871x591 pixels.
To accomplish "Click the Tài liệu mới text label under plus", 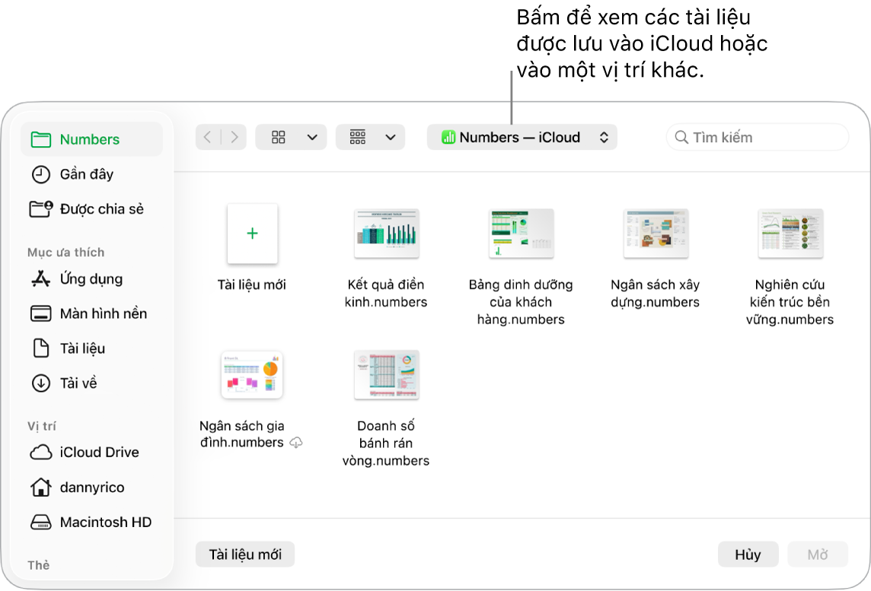I will 252,284.
